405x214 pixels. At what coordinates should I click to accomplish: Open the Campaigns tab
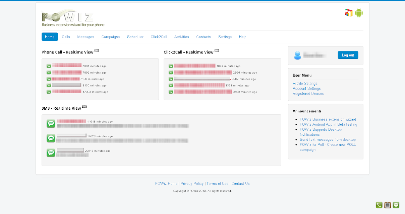[111, 37]
